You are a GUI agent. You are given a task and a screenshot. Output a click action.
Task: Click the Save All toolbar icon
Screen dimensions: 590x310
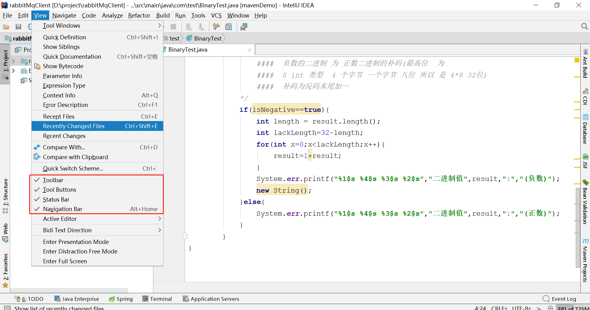click(x=18, y=27)
